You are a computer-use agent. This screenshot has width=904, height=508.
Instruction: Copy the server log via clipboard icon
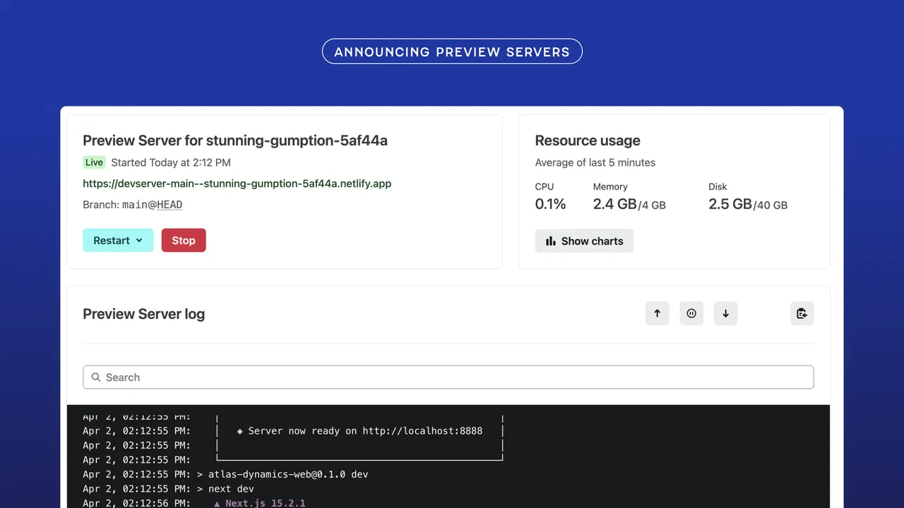click(802, 313)
